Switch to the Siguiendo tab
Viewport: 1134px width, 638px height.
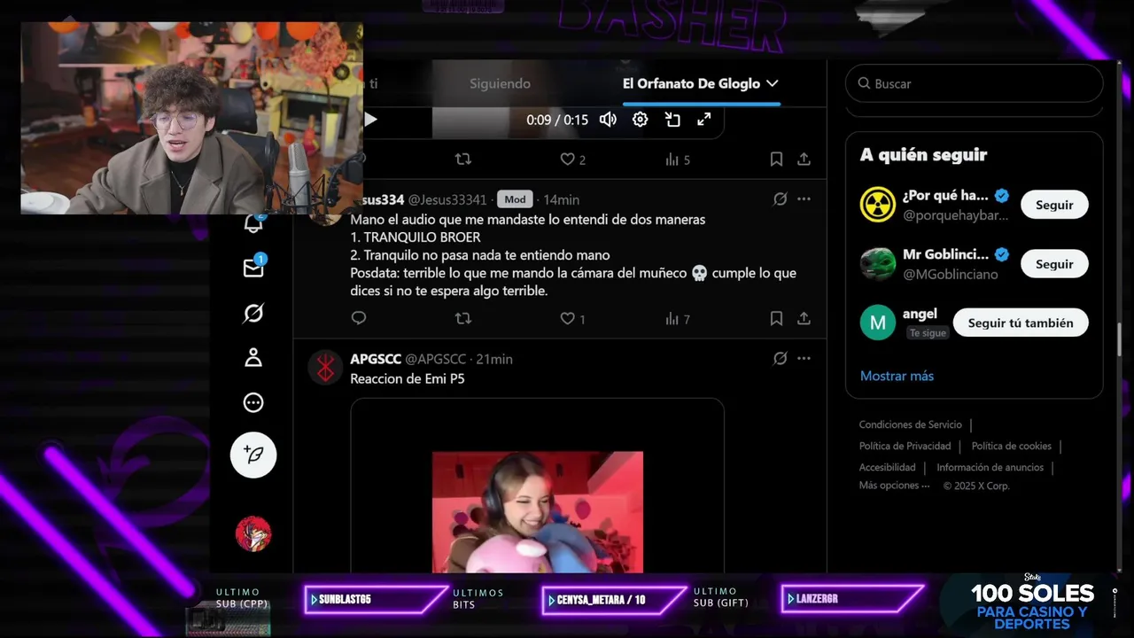click(x=500, y=83)
